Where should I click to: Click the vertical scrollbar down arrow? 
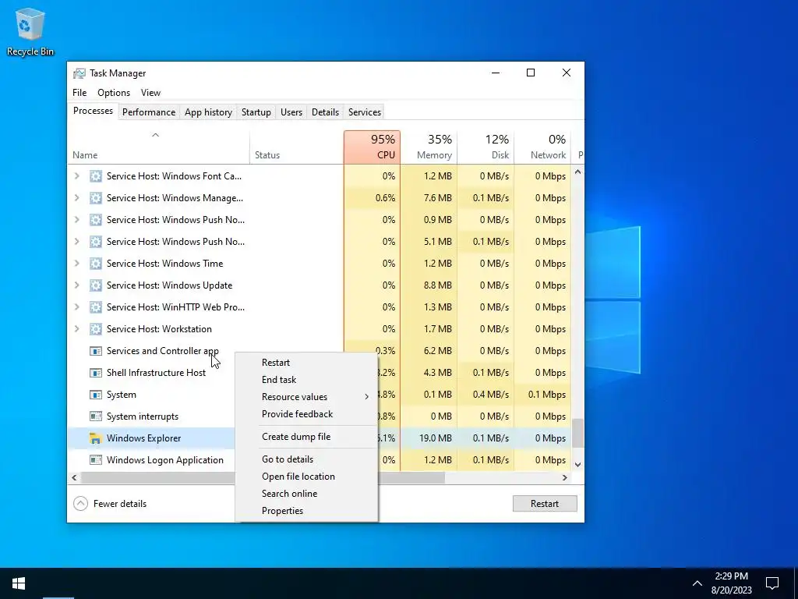click(x=577, y=465)
